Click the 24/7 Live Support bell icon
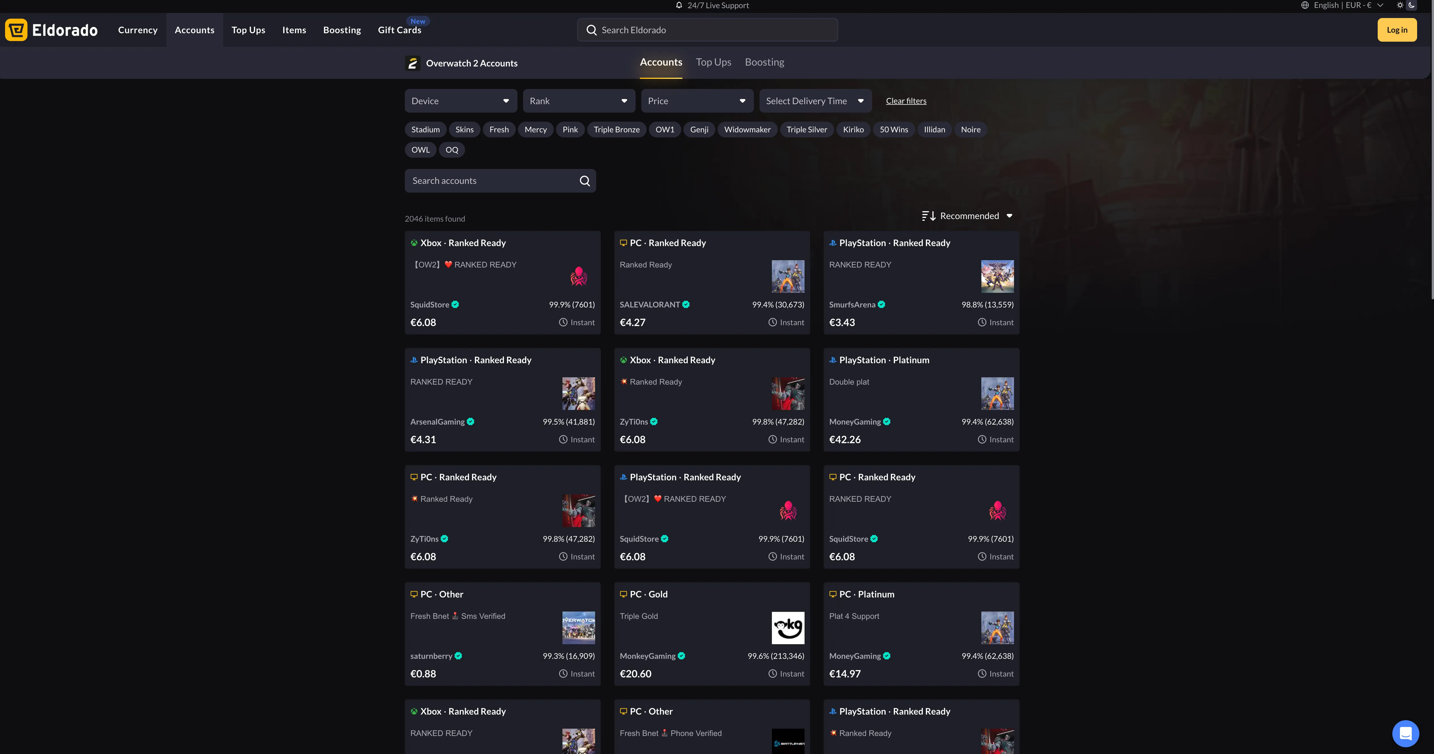Viewport: 1434px width, 754px height. (679, 6)
